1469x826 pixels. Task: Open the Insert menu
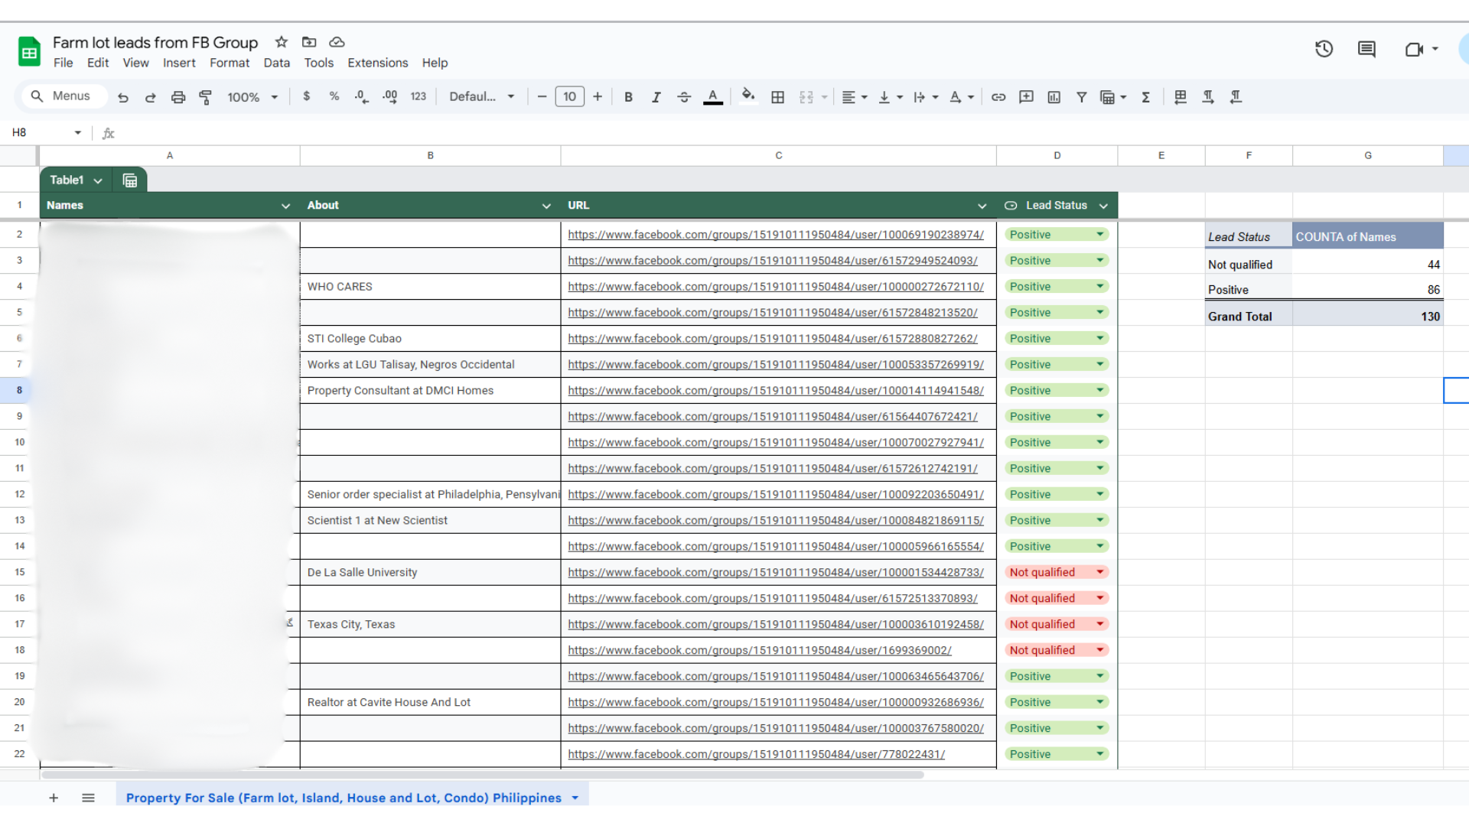179,63
